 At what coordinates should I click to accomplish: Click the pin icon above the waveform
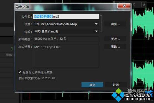tap(144, 4)
